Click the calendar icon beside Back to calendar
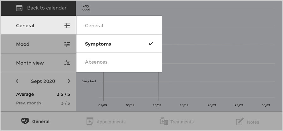Screen dimensions: 283x131 point(19,8)
